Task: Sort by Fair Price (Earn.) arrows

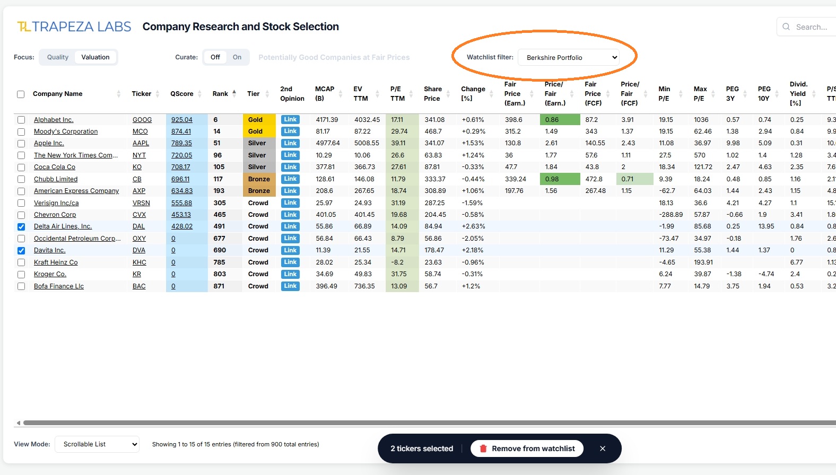Action: pos(532,94)
